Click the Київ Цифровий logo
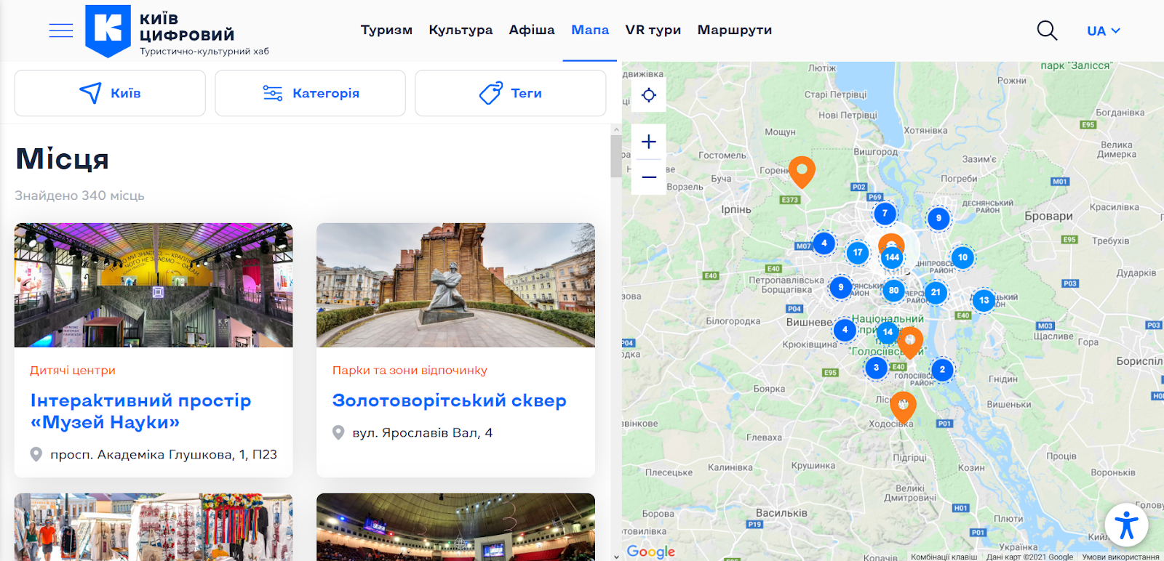Image resolution: width=1164 pixels, height=561 pixels. pyautogui.click(x=178, y=31)
